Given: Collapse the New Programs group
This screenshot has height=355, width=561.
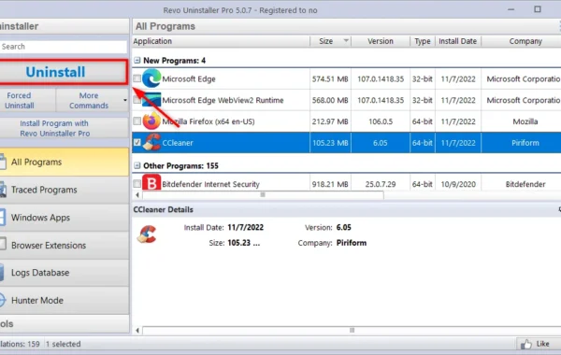Looking at the screenshot, I should (x=137, y=60).
